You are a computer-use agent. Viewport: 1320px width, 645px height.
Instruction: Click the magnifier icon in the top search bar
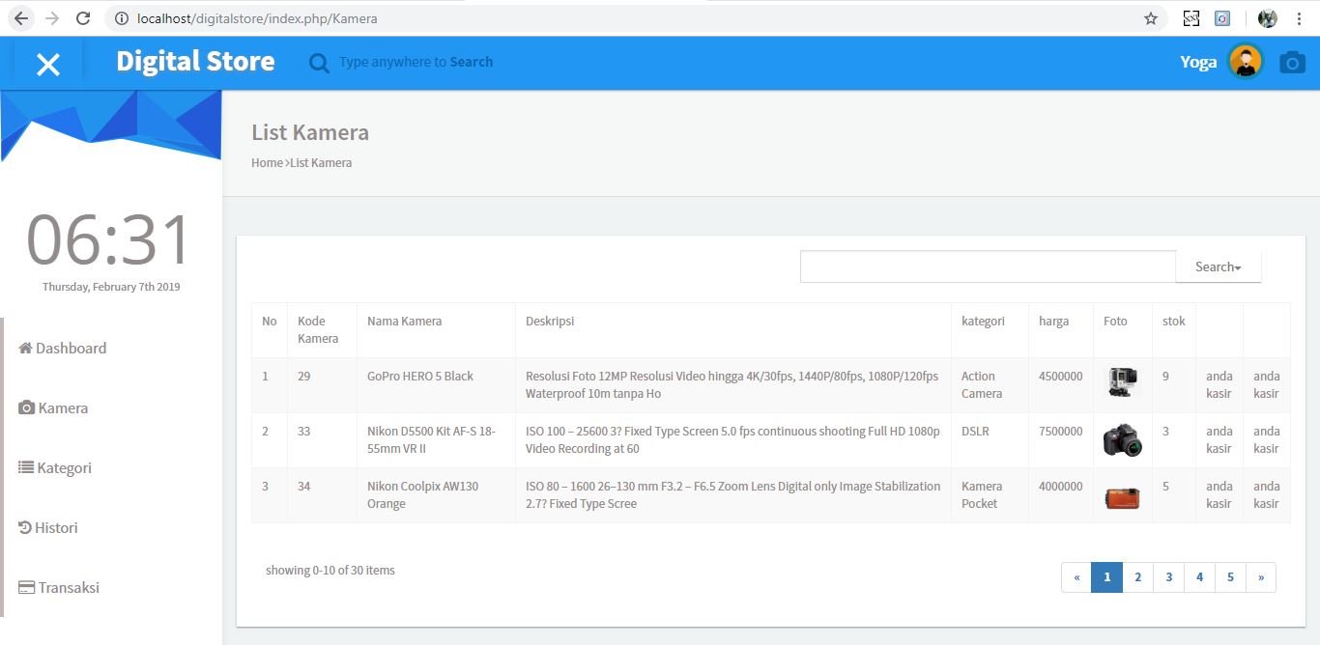pyautogui.click(x=318, y=62)
